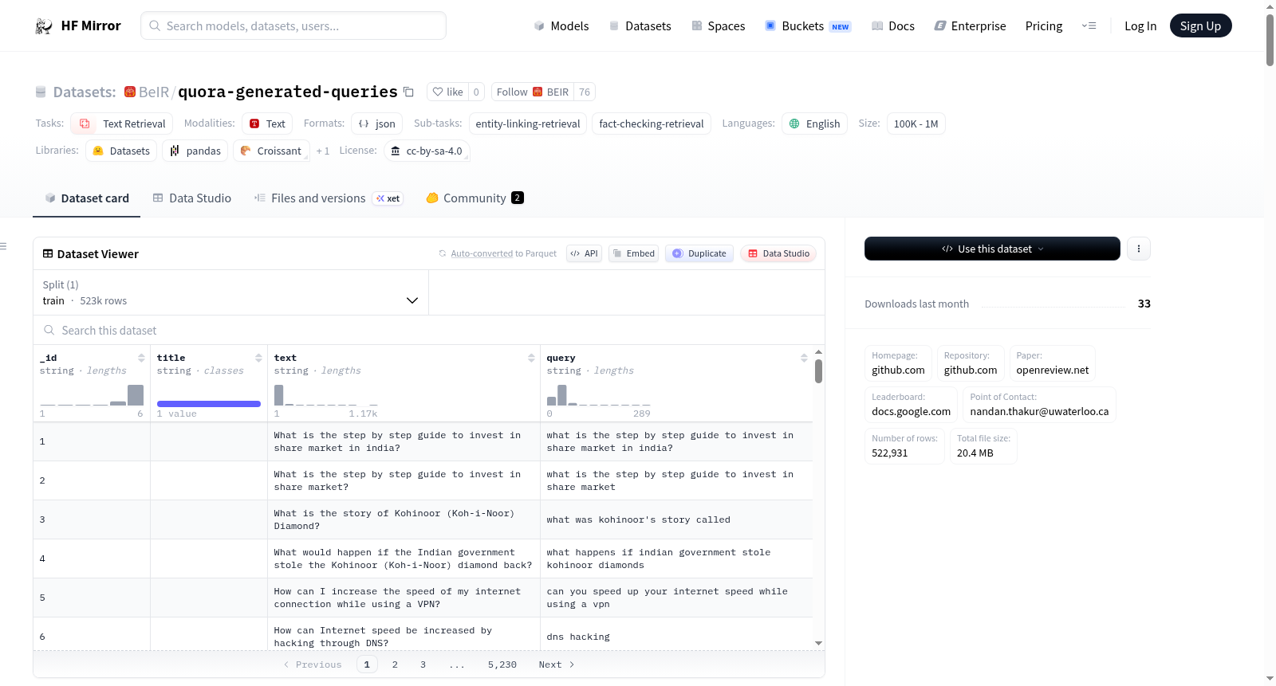Image resolution: width=1276 pixels, height=686 pixels.
Task: Expand the Split train dropdown
Action: [x=230, y=292]
